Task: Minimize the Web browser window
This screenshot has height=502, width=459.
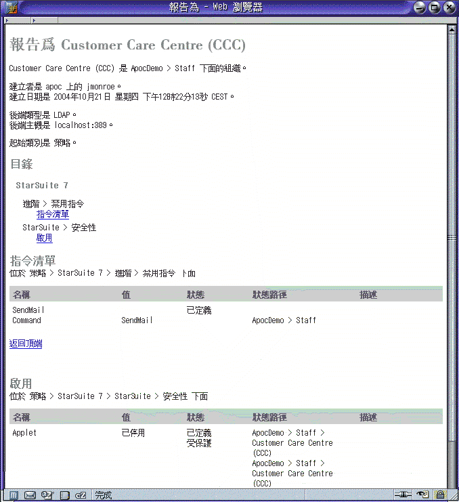Action: pos(420,7)
